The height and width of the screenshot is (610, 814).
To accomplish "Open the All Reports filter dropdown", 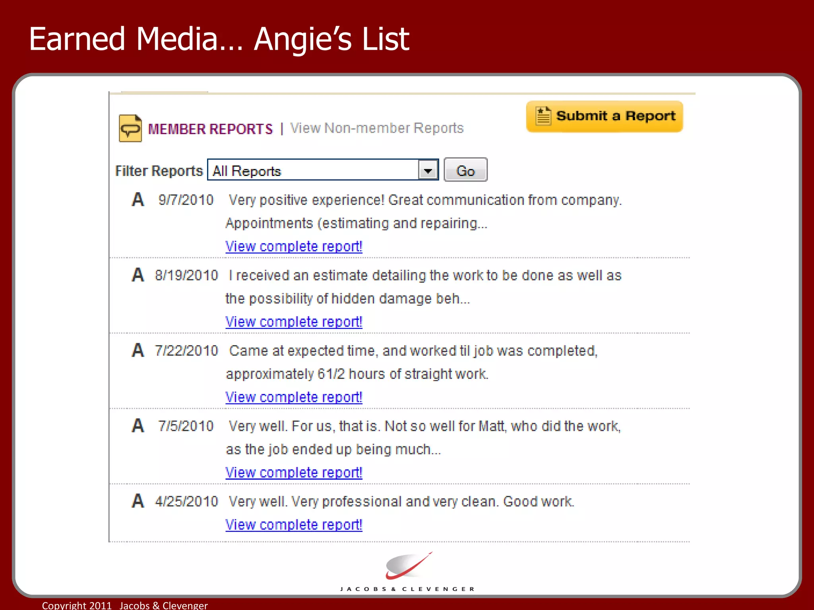I will click(x=323, y=170).
